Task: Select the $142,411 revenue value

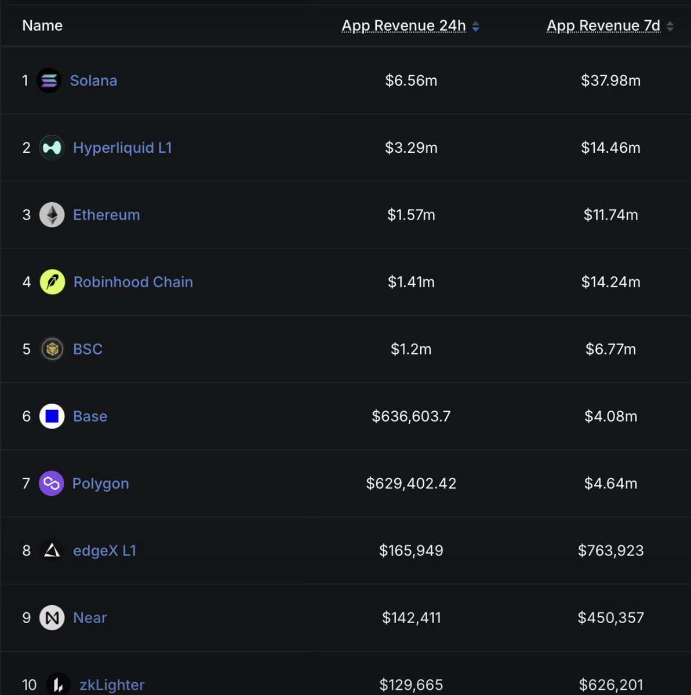Action: tap(411, 618)
